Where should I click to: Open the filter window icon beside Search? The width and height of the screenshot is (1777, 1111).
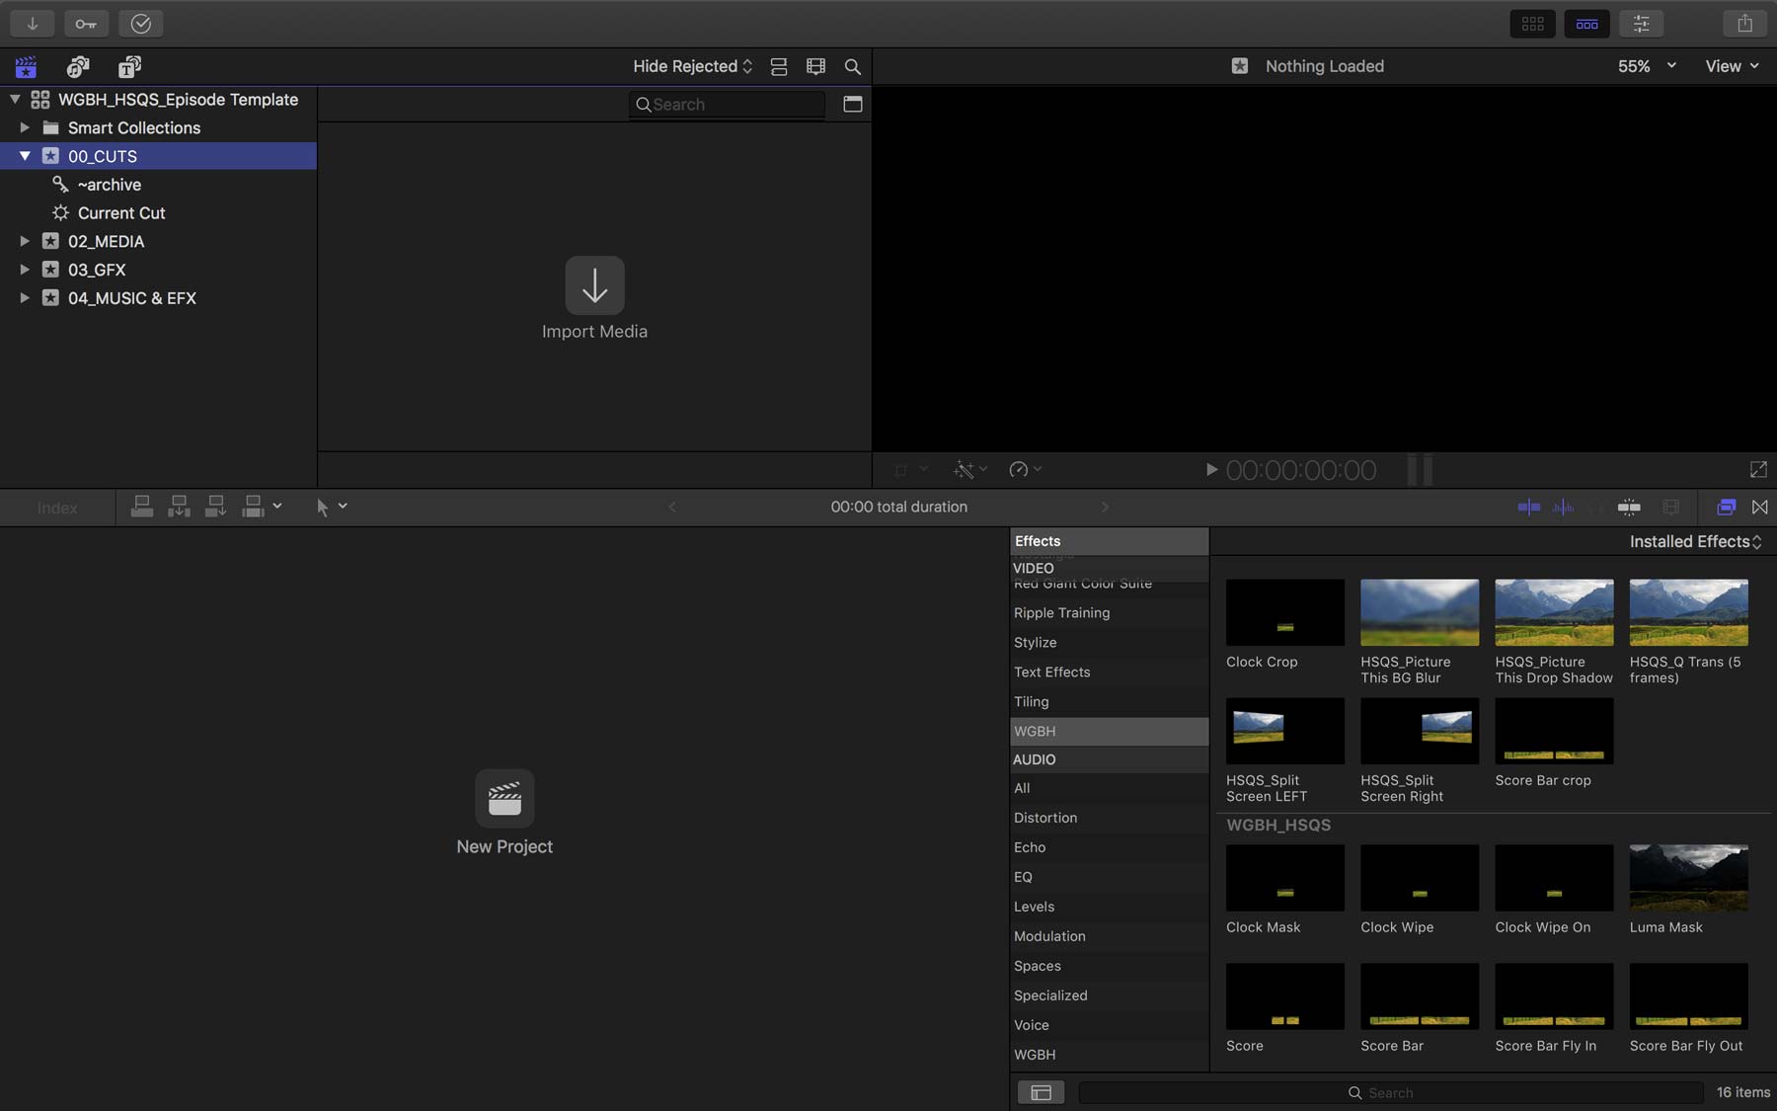pos(853,104)
